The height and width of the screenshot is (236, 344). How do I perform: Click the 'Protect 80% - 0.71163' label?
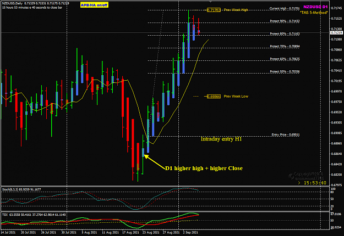click(x=285, y=33)
